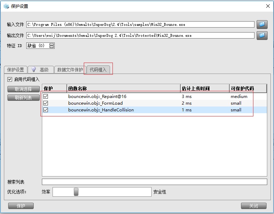
Task: Click the 保护 button at bottom left
Action: [21, 206]
